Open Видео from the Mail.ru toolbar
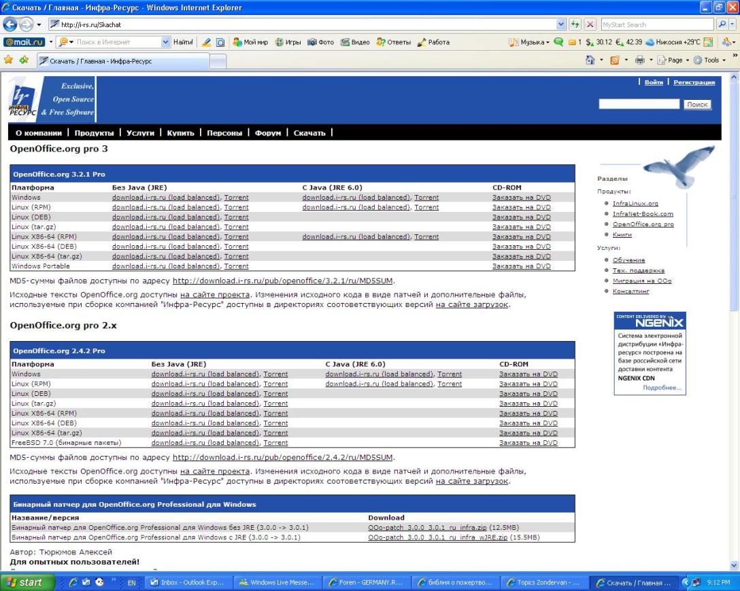The height and width of the screenshot is (591, 740). point(355,42)
